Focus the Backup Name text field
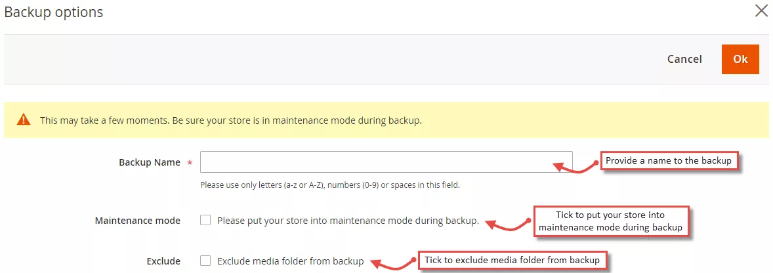The height and width of the screenshot is (273, 773). (x=386, y=162)
